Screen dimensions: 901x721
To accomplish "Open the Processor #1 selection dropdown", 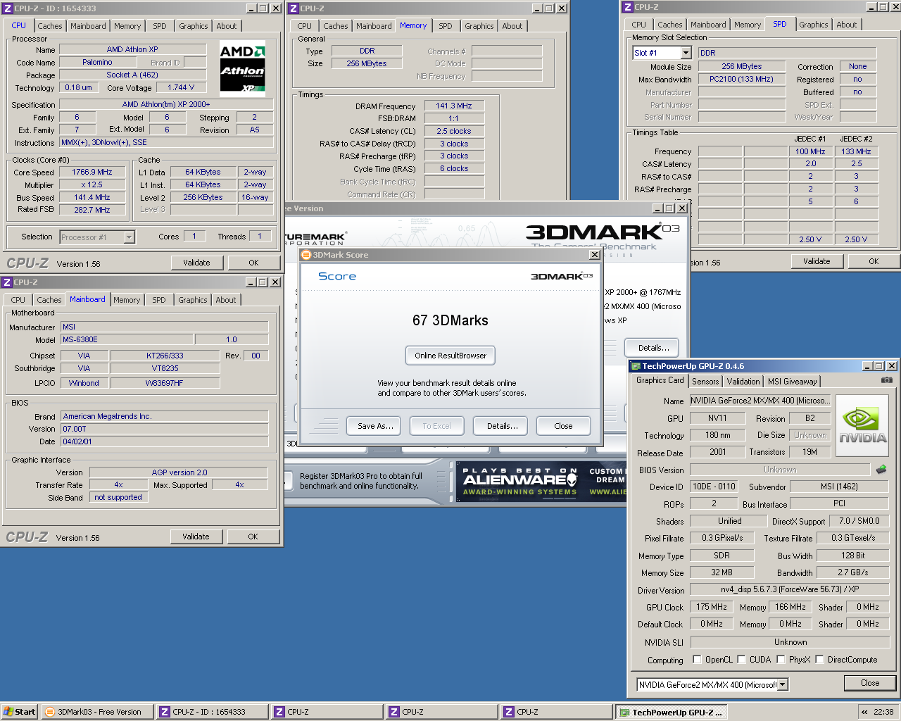I will pyautogui.click(x=129, y=237).
